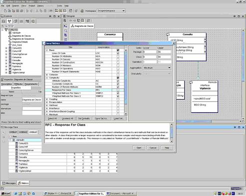Screen dimensions: 246x196
Task: Click the Undo icon in main toolbar
Action: (x=27, y=11)
